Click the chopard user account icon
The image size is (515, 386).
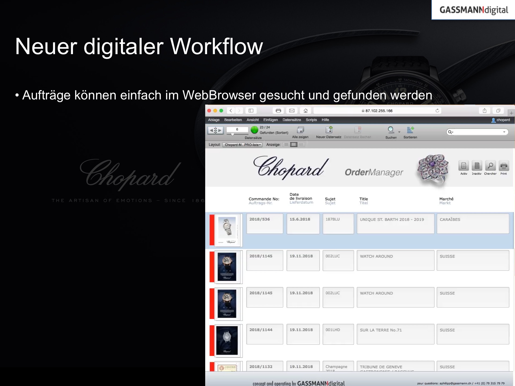[x=493, y=120]
